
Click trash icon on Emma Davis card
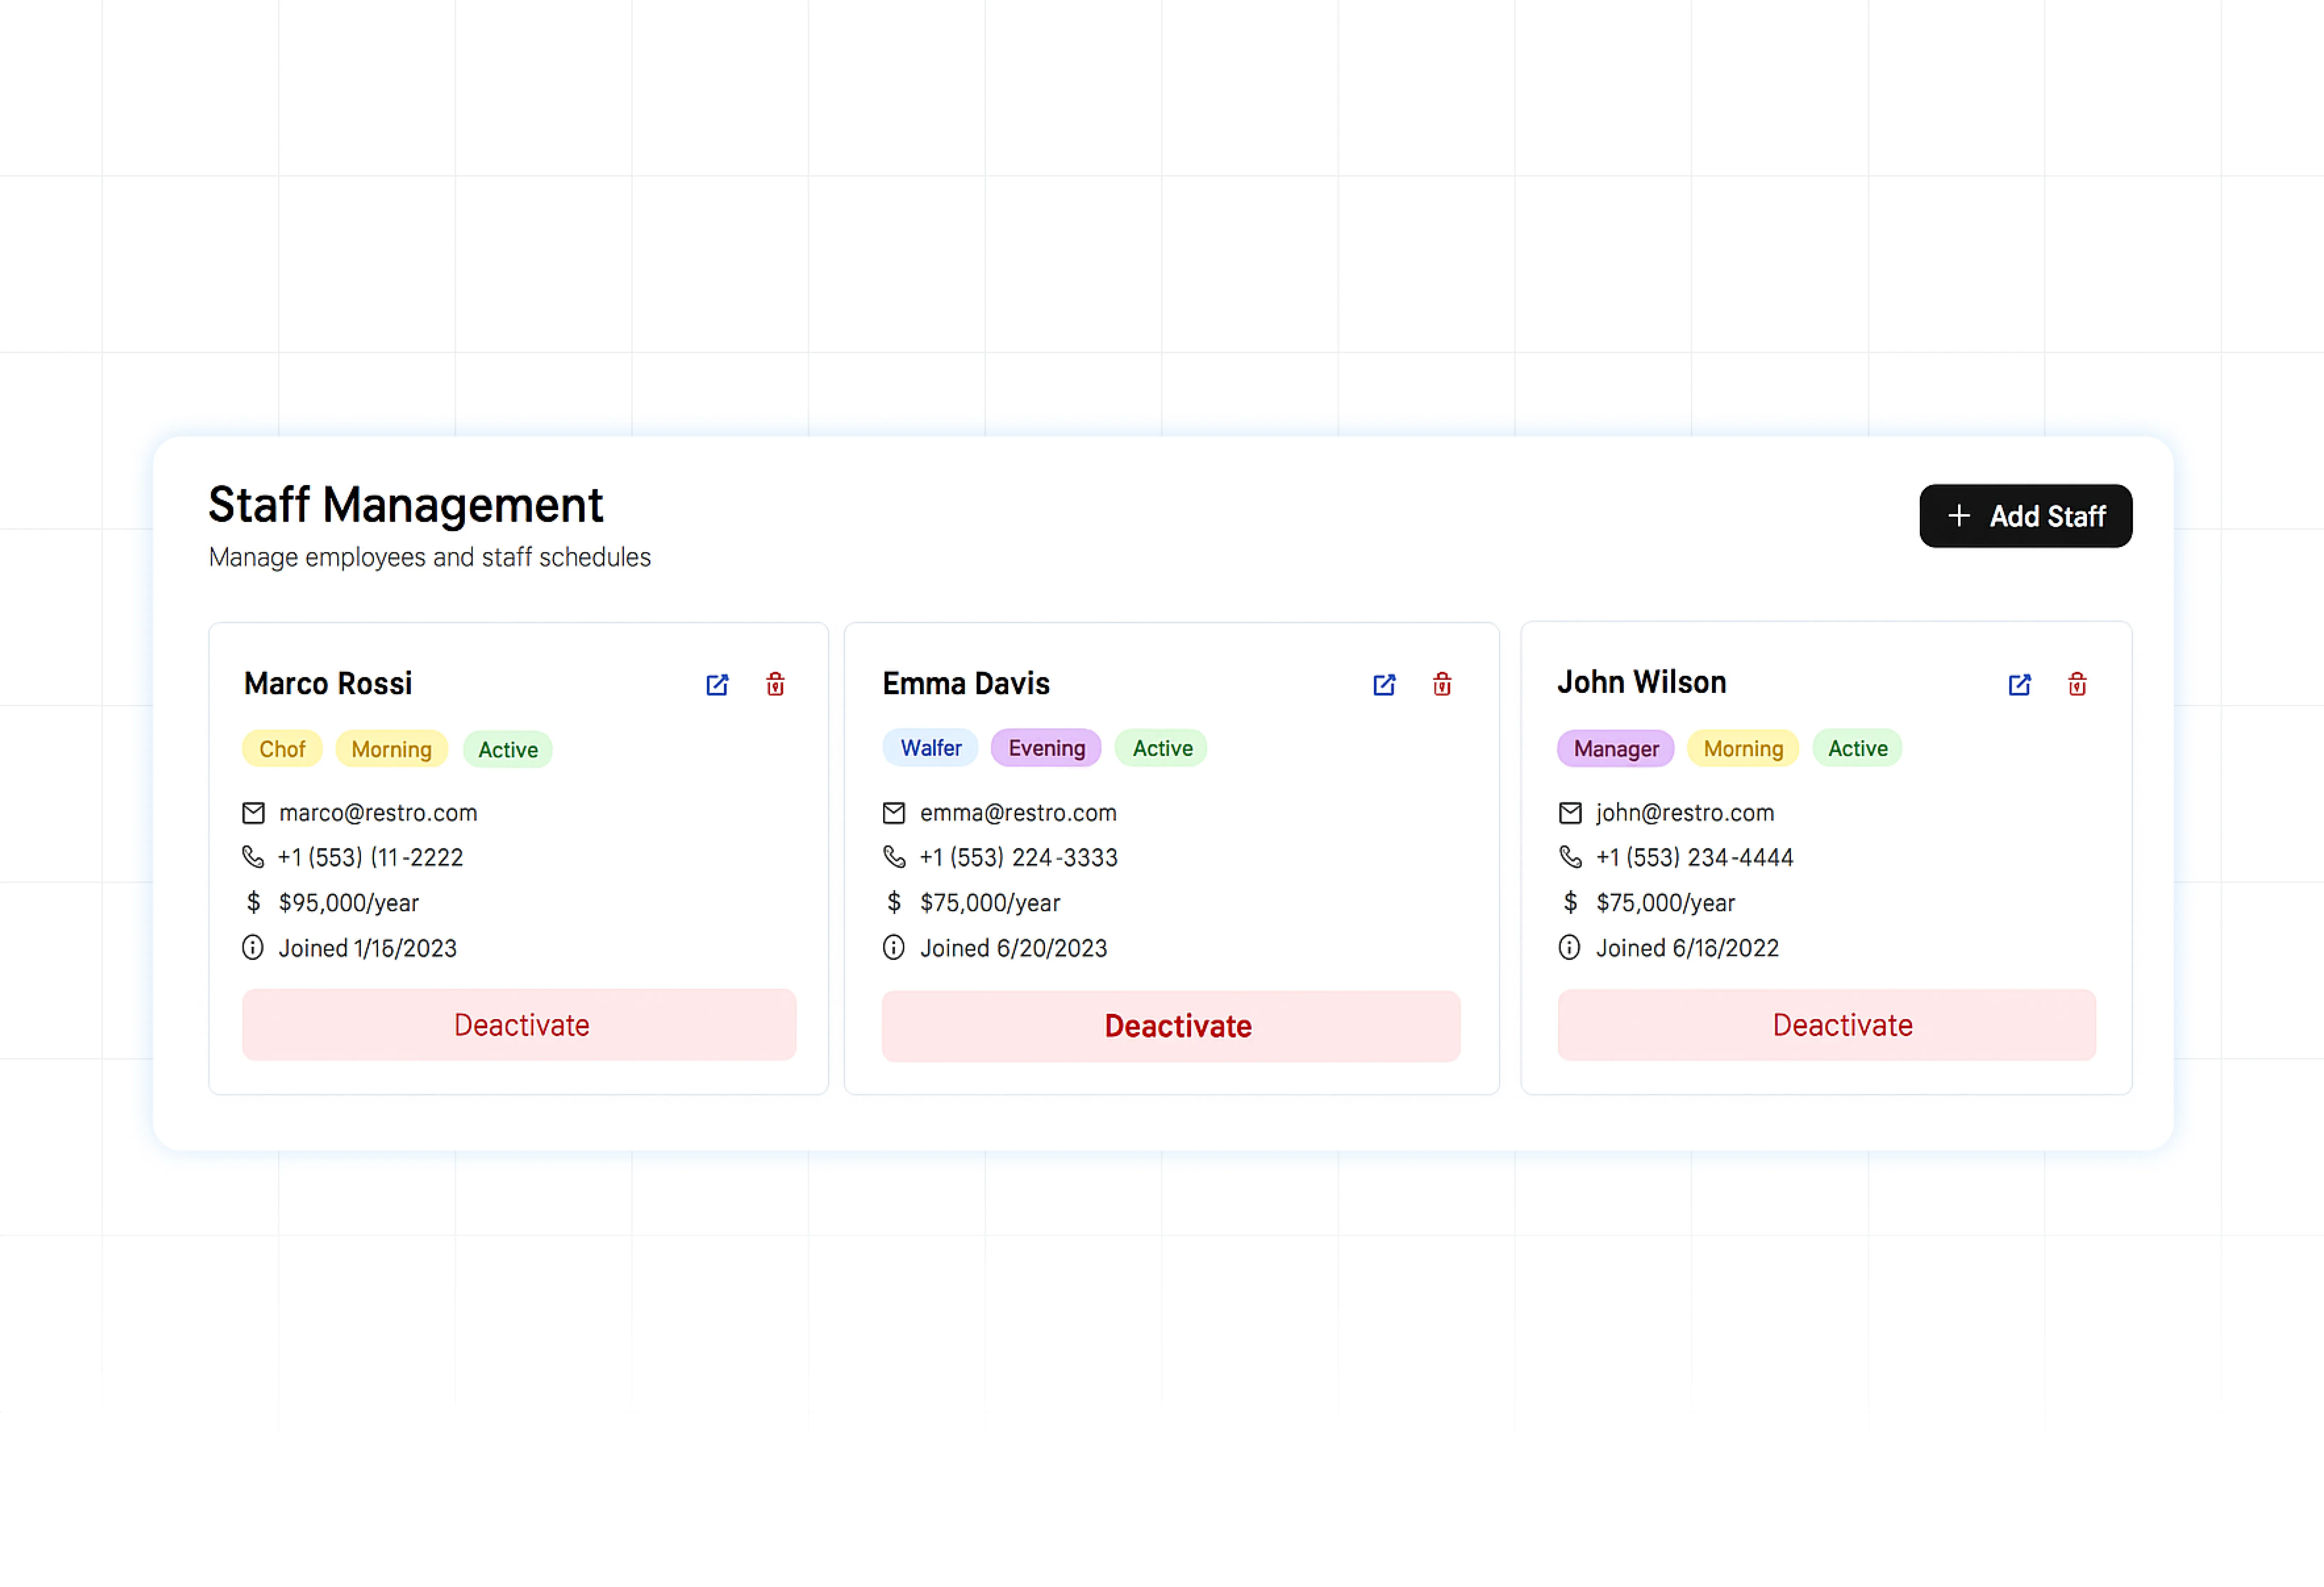(1442, 685)
